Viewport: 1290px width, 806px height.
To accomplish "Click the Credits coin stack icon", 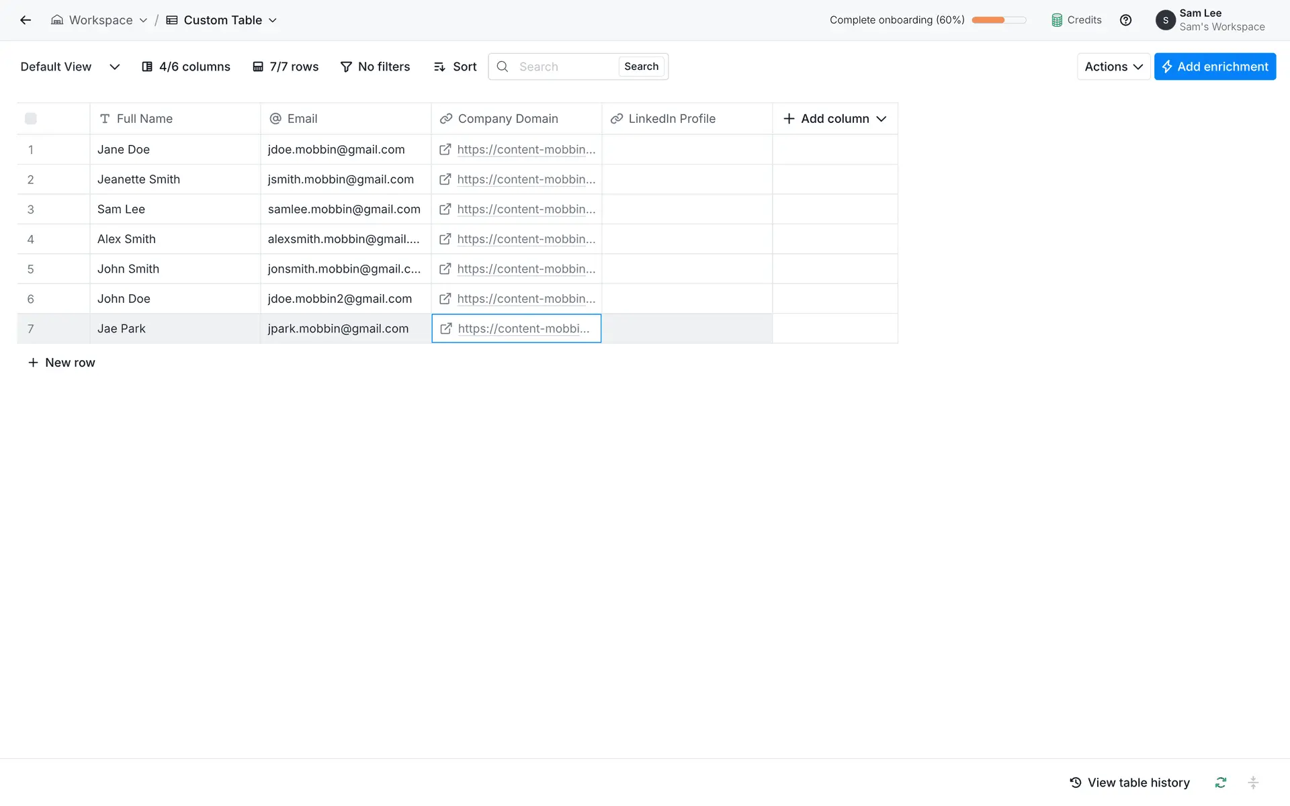I will click(x=1057, y=20).
